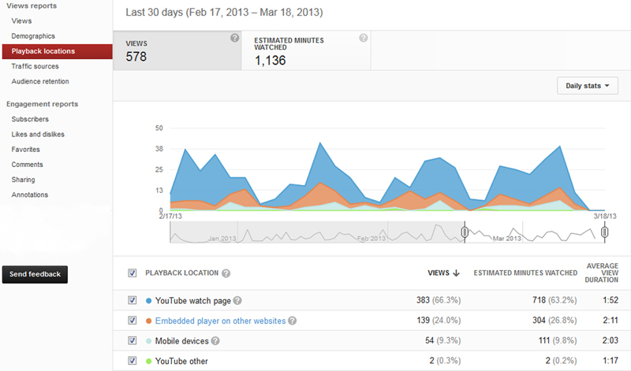Click help icon on Views metric card
The image size is (631, 371).
(x=234, y=38)
